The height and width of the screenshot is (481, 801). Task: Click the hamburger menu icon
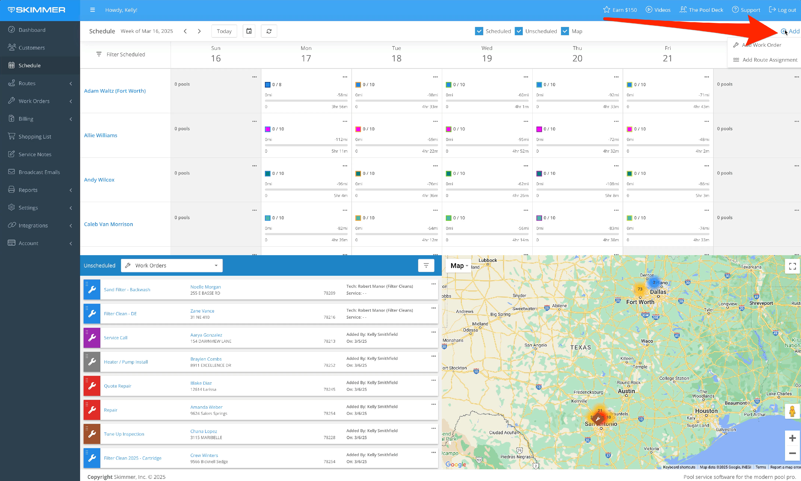pyautogui.click(x=92, y=10)
